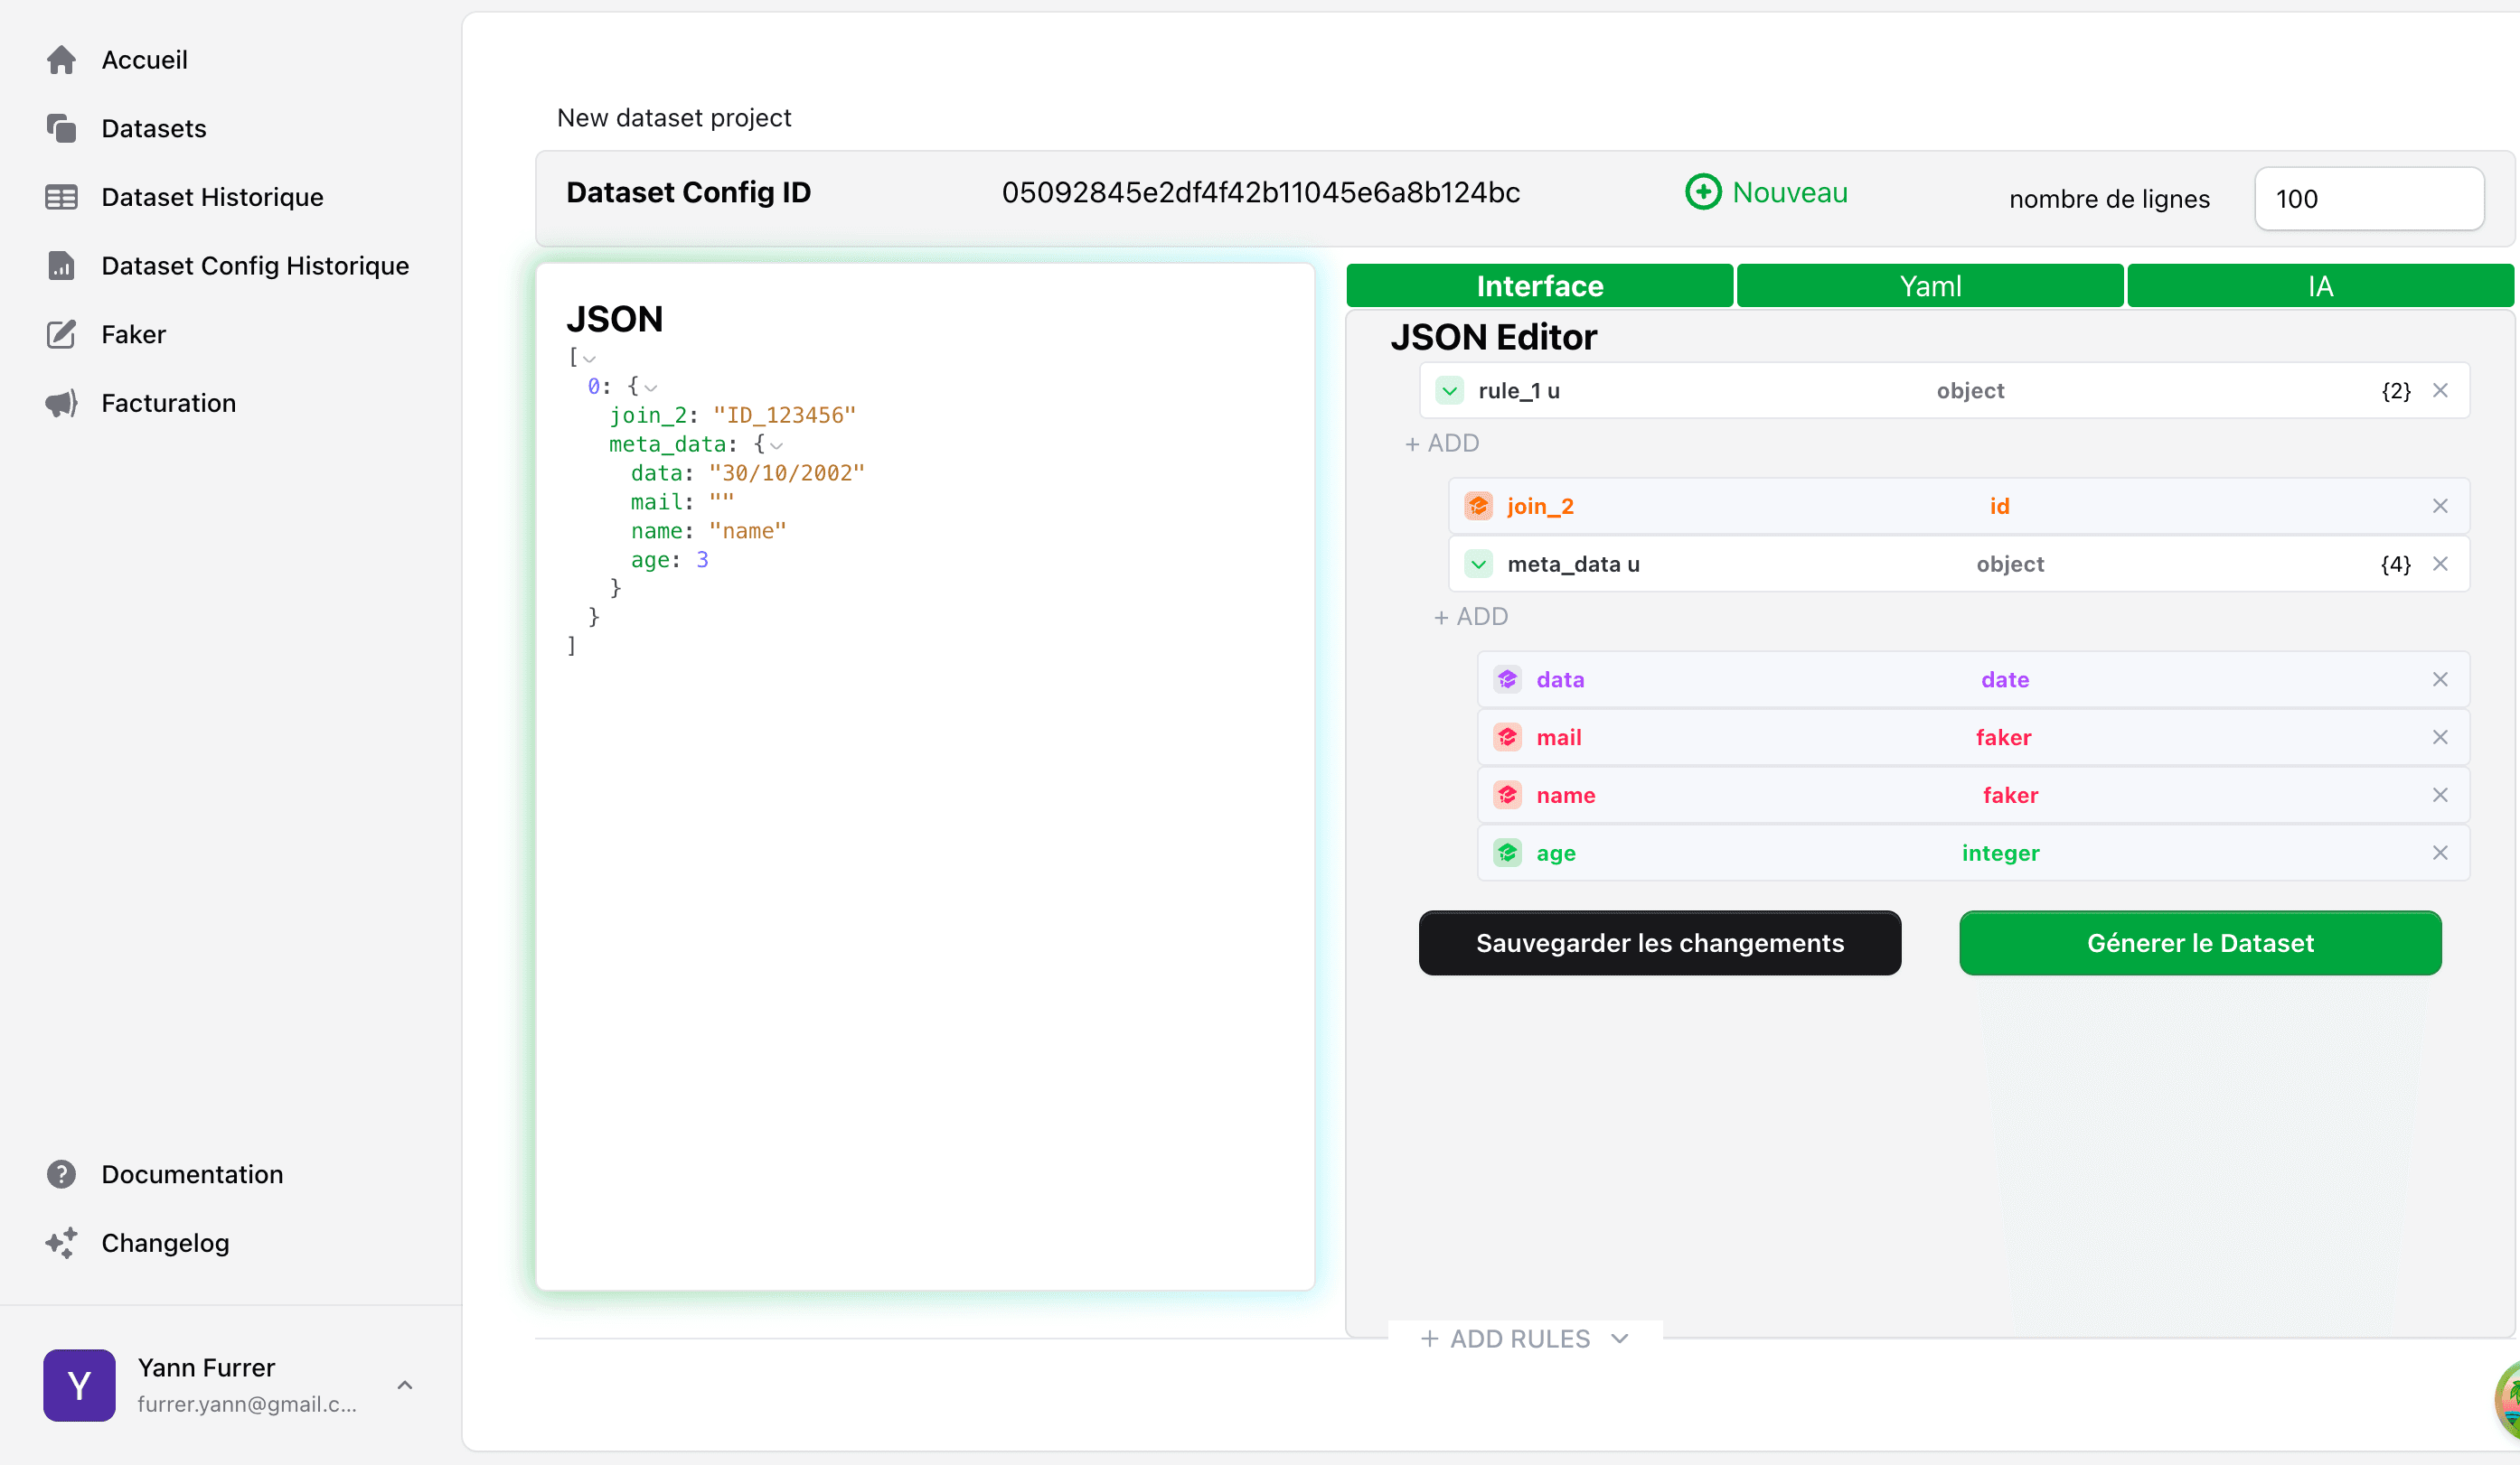This screenshot has height=1465, width=2520.
Task: Expand the Yann Furrer user menu
Action: 404,1385
